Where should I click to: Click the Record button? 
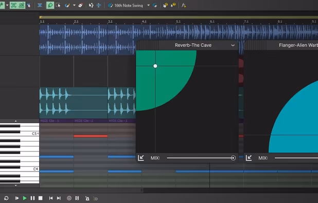(69, 198)
